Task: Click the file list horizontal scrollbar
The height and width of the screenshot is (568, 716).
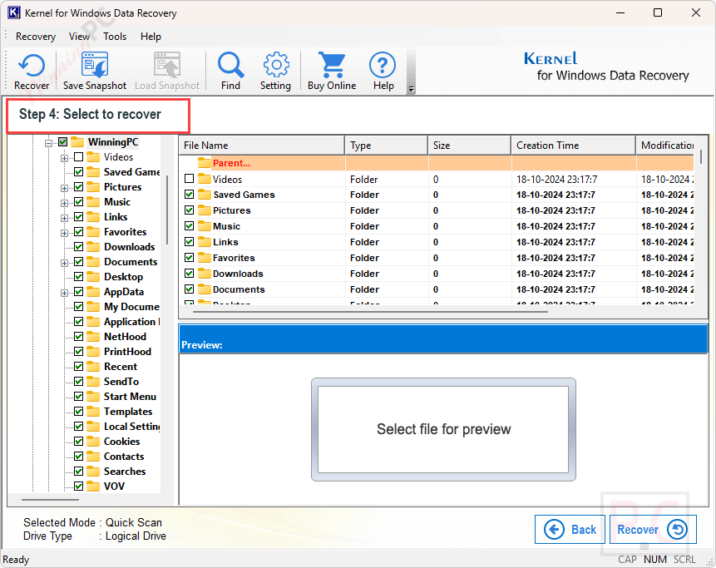Action: click(x=370, y=312)
